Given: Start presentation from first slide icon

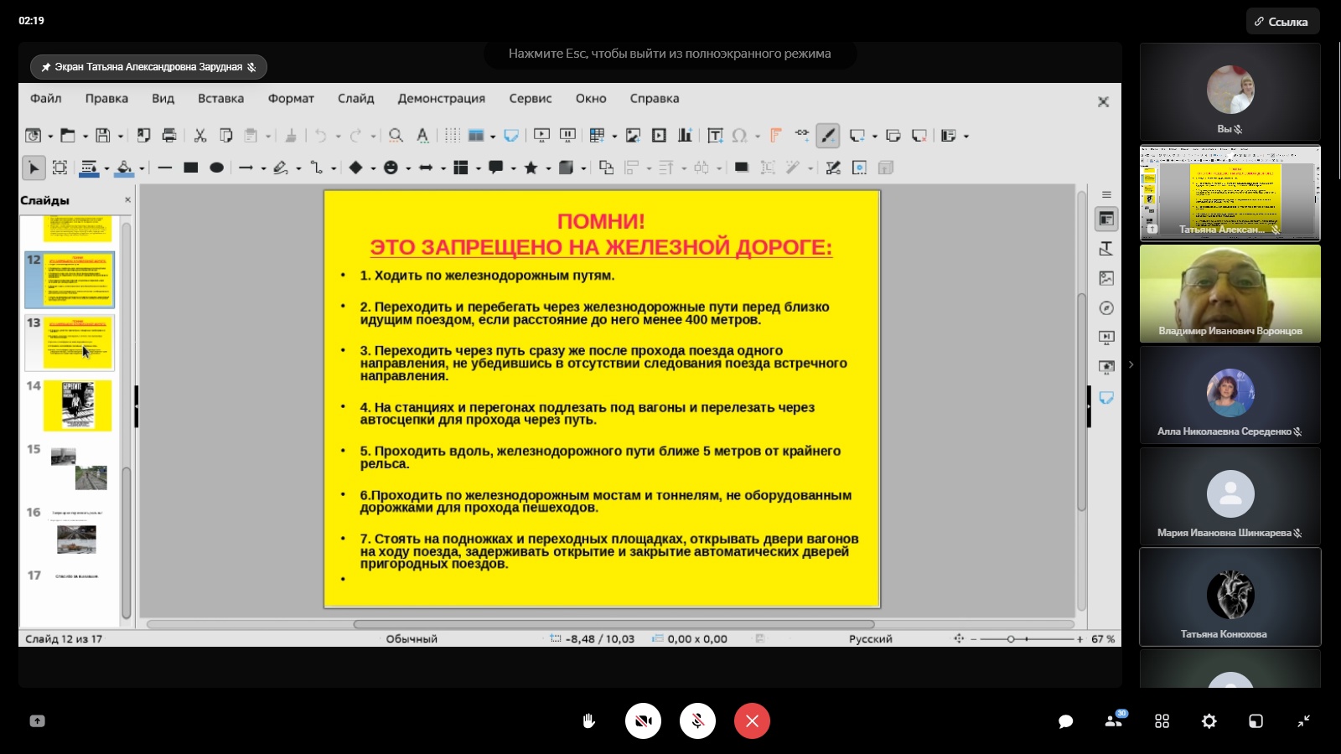Looking at the screenshot, I should [x=541, y=135].
